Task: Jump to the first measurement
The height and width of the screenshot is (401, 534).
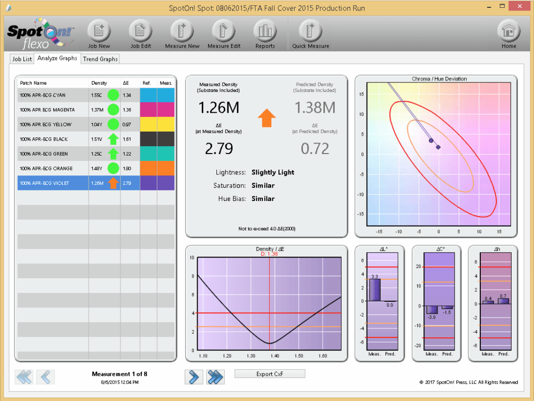Action: click(25, 376)
